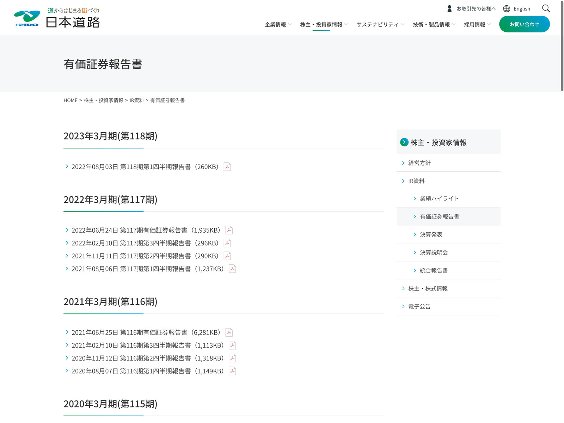Click PDF icon for 116th period Q3 report
This screenshot has width=564, height=423.
click(232, 345)
